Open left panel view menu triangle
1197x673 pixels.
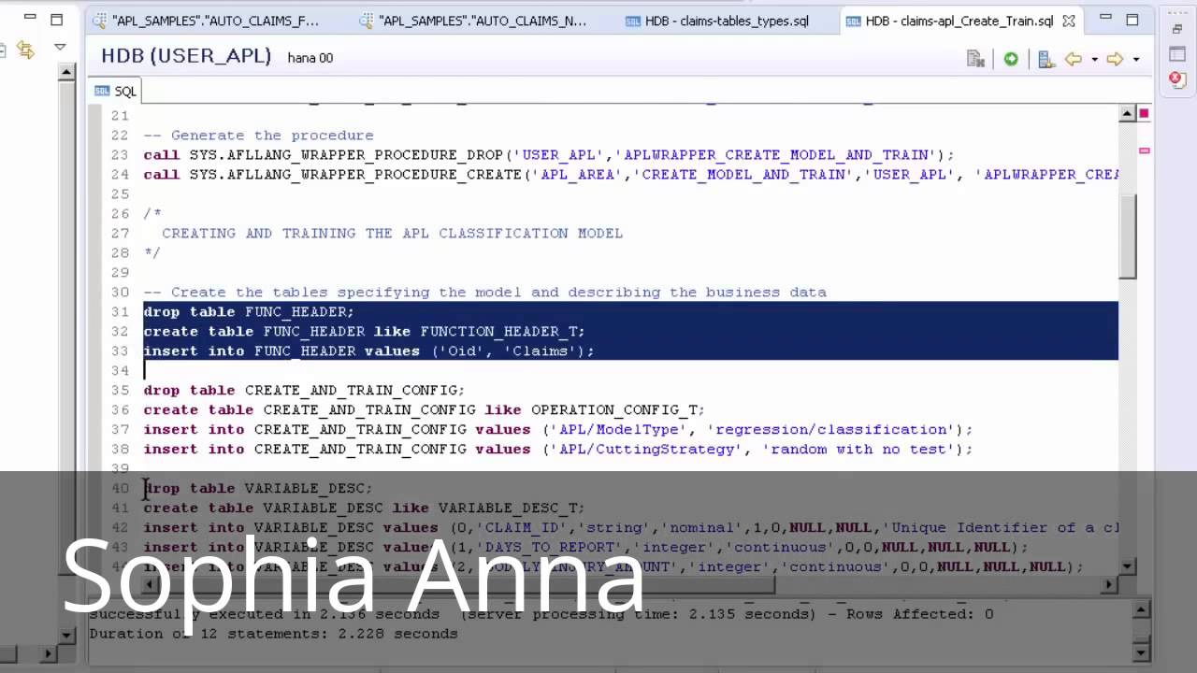(x=60, y=47)
